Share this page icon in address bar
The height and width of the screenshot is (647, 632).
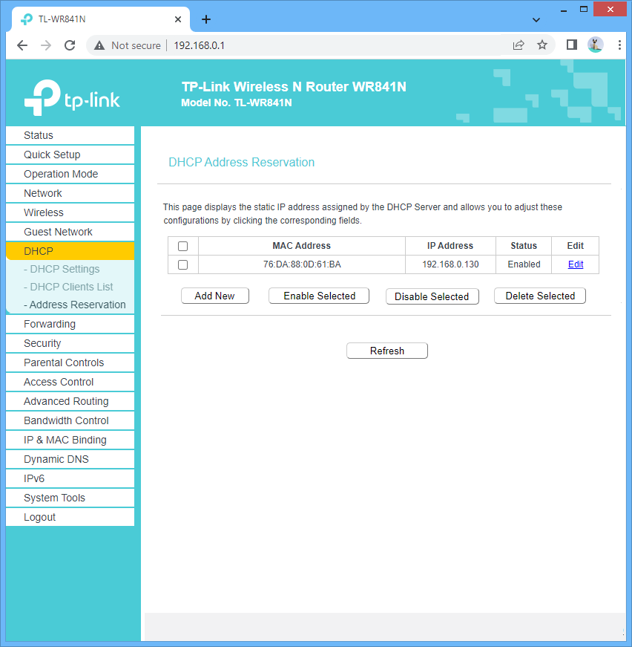[519, 45]
